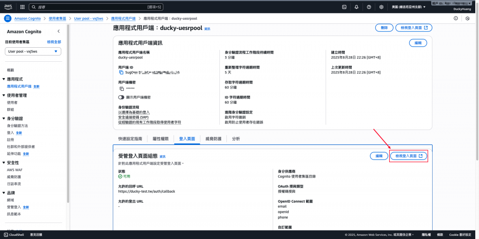The height and width of the screenshot is (239, 479).
Task: Open 網域 in the sidebar
Action: 10,200
